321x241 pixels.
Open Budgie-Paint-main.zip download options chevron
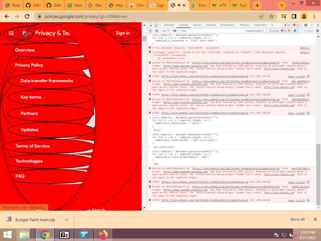(x=66, y=220)
